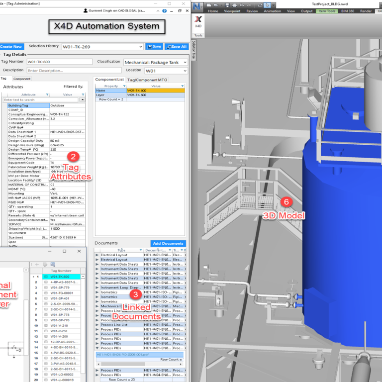
Task: Open the Selection Tree side panel tab
Action: click(193, 50)
